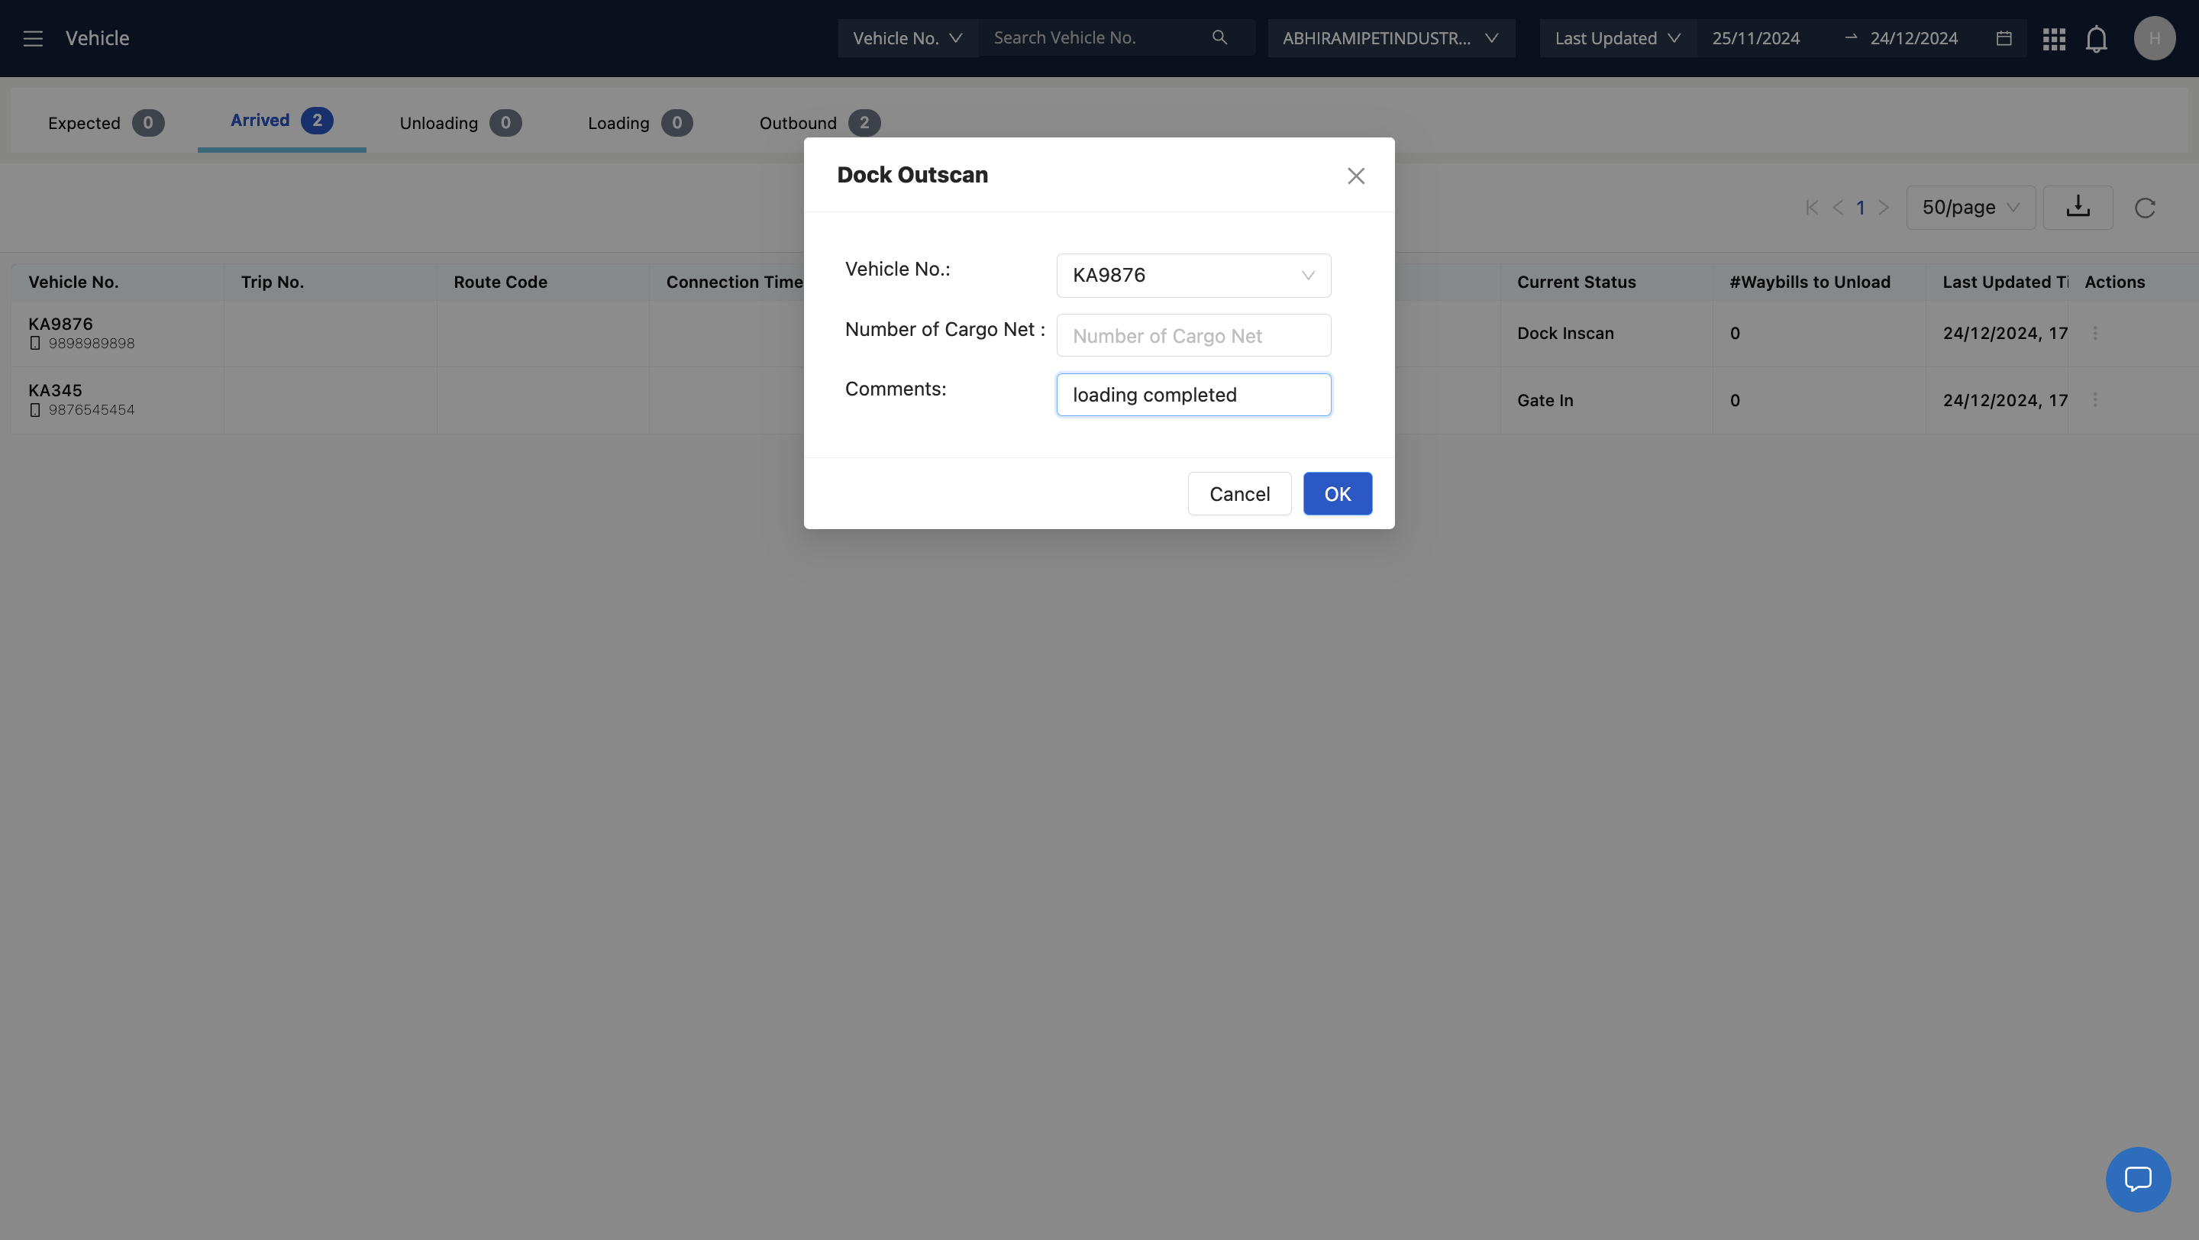Close the Dock Outscan dialog
This screenshot has height=1240, width=2199.
pyautogui.click(x=1355, y=176)
